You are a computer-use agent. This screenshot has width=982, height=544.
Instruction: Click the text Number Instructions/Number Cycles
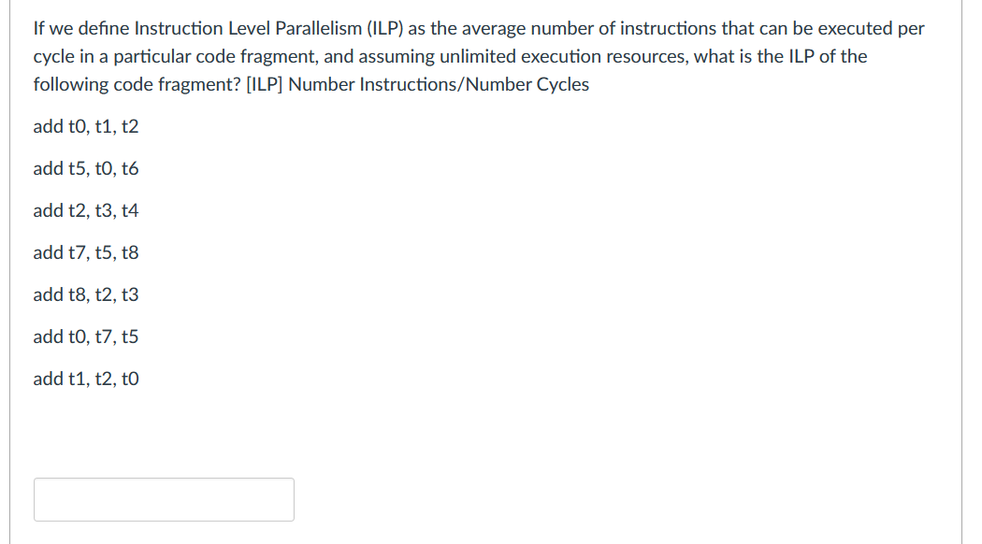click(x=440, y=84)
